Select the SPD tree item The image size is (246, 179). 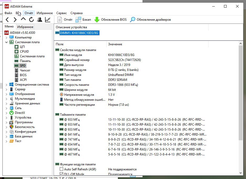pyautogui.click(x=23, y=65)
